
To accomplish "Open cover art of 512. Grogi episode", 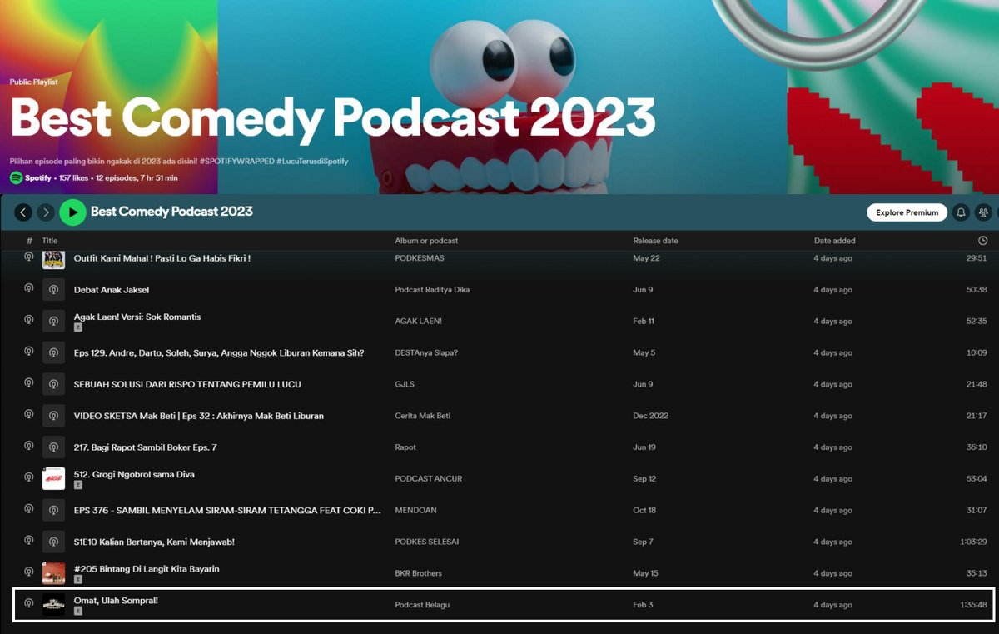I will (x=53, y=478).
